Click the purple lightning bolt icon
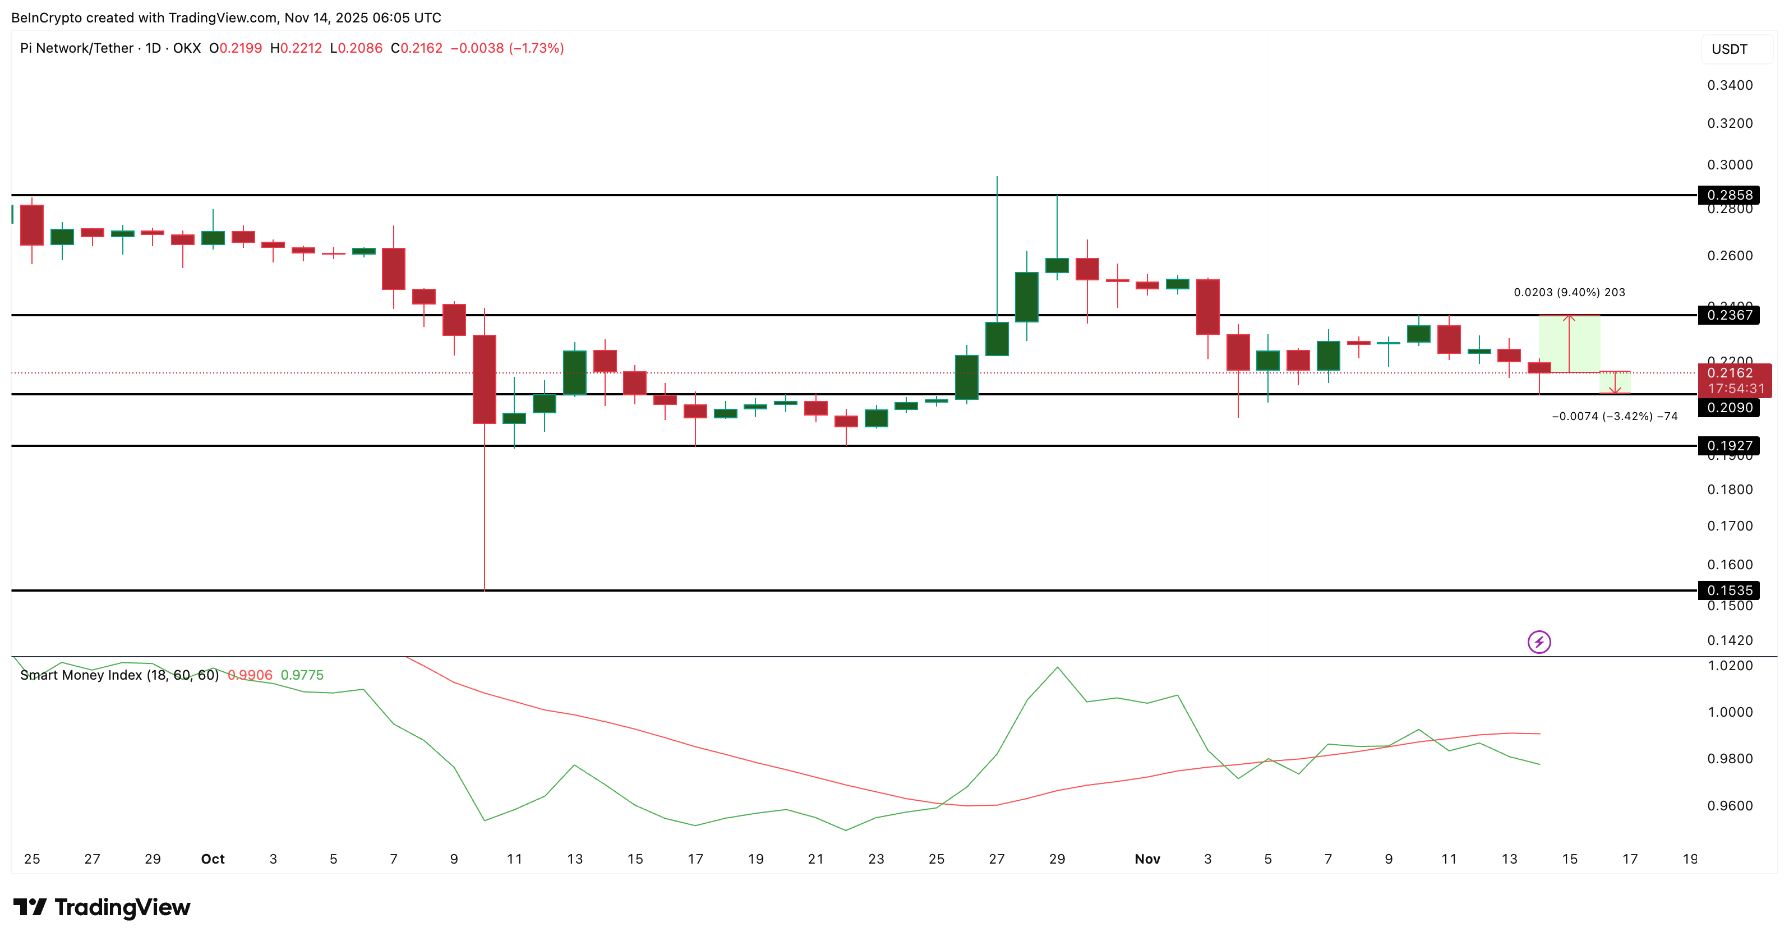Image resolution: width=1789 pixels, height=941 pixels. 1539,642
